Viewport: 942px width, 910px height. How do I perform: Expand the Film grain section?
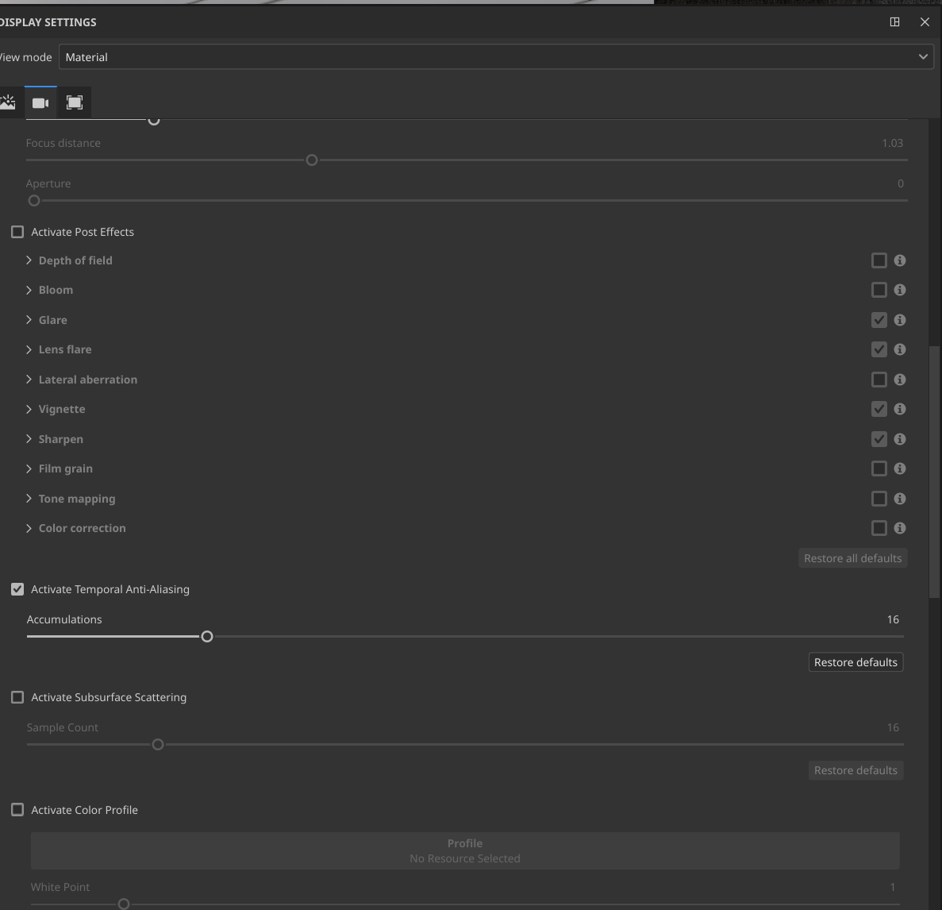pos(29,468)
